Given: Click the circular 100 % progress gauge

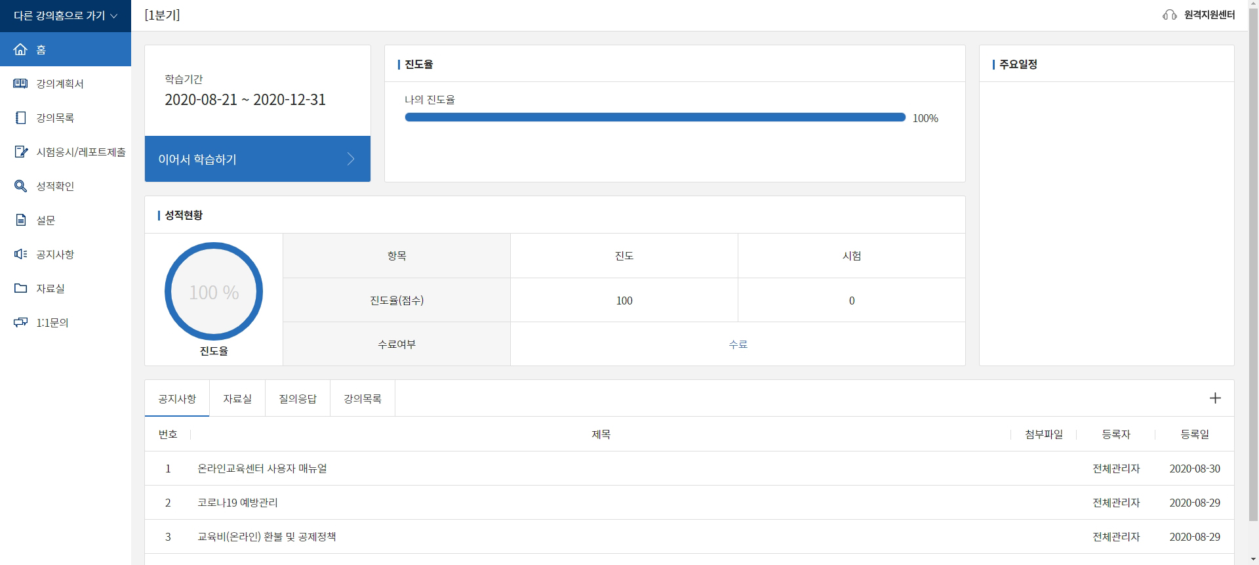Looking at the screenshot, I should [x=214, y=291].
